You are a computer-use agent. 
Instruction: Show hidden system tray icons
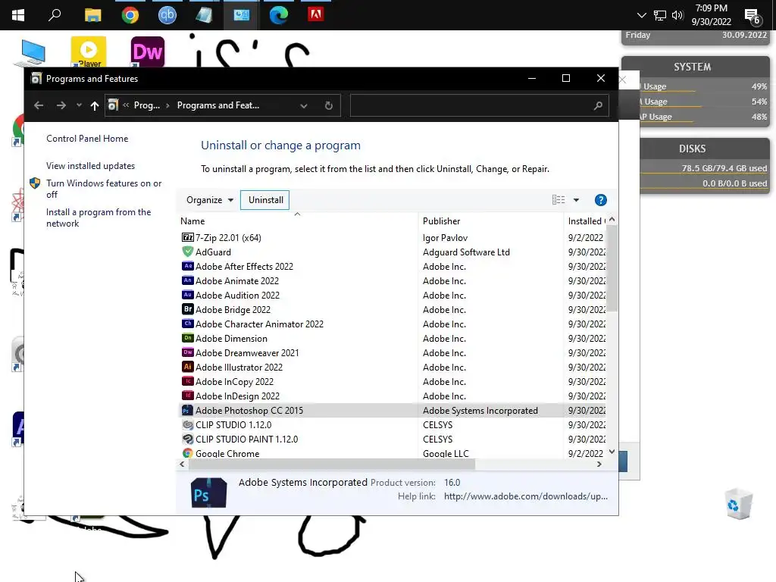pos(641,15)
